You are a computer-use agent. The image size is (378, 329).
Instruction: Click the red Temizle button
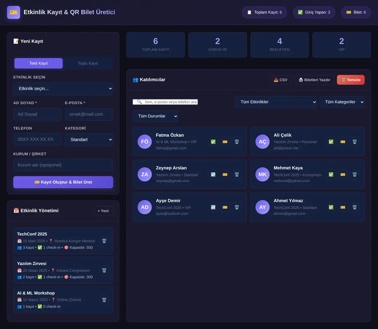pos(351,80)
